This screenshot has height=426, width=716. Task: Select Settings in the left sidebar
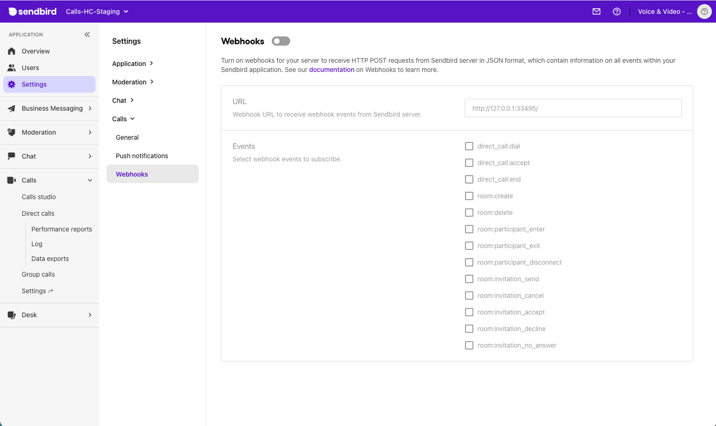(x=49, y=84)
